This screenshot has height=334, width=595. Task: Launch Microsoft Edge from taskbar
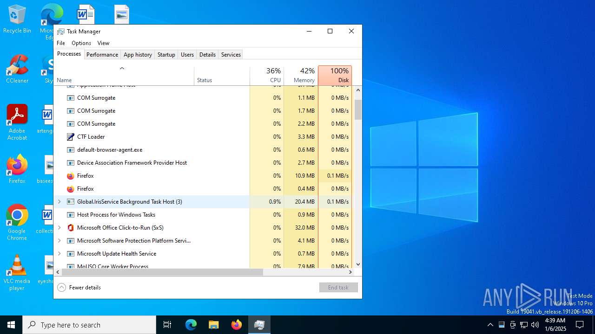pyautogui.click(x=191, y=325)
